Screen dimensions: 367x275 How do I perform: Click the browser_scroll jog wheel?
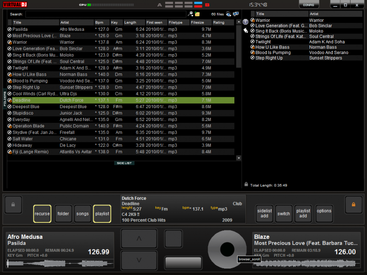(227, 249)
